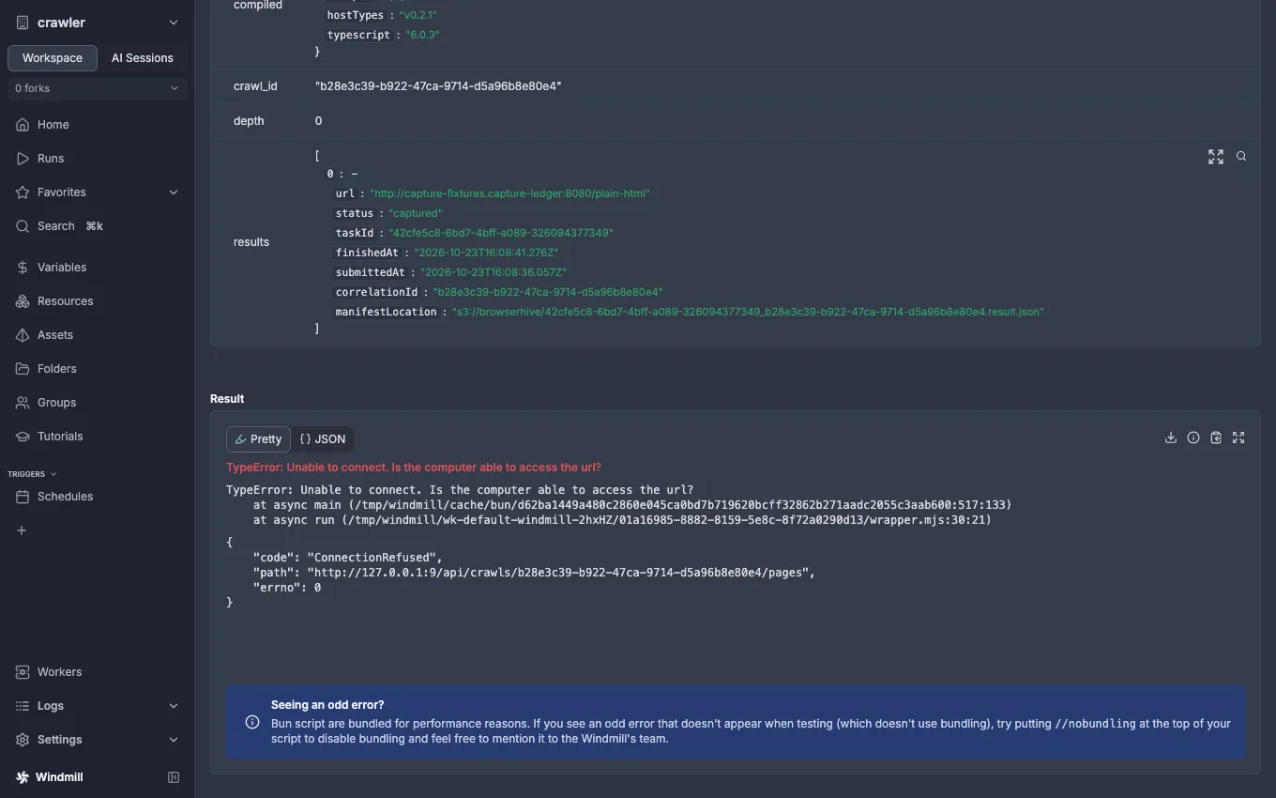Search within the results JSON
This screenshot has height=798, width=1276.
point(1241,157)
